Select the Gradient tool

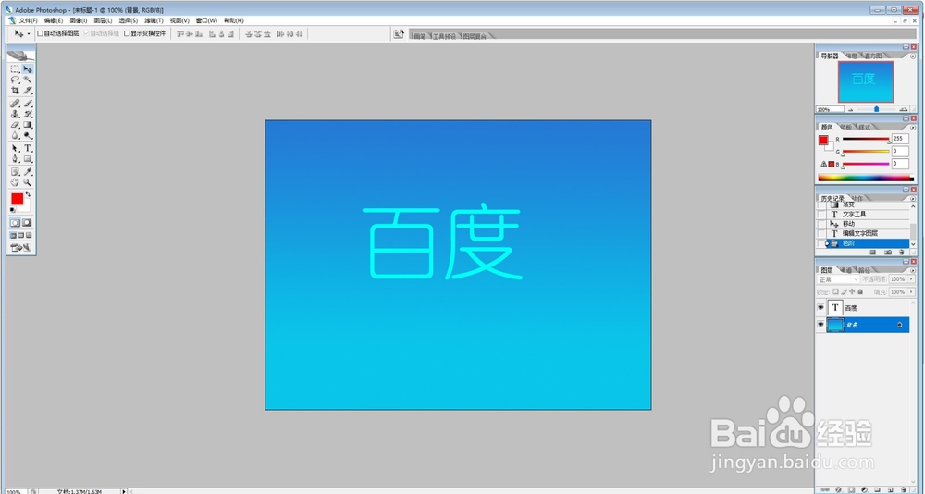[x=28, y=125]
